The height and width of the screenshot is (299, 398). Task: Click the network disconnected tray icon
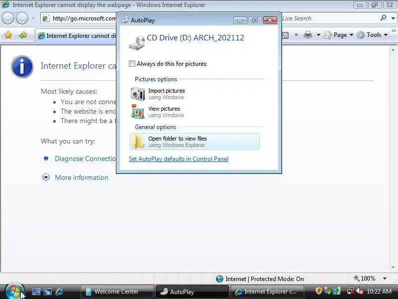pos(351,291)
